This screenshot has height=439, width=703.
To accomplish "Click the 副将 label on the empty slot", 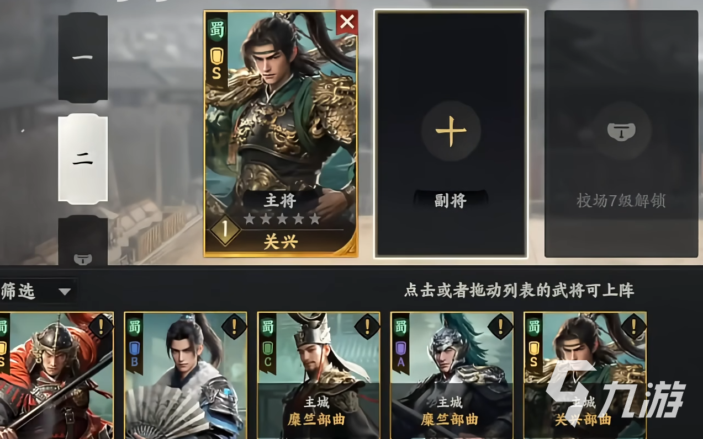I will (x=451, y=201).
